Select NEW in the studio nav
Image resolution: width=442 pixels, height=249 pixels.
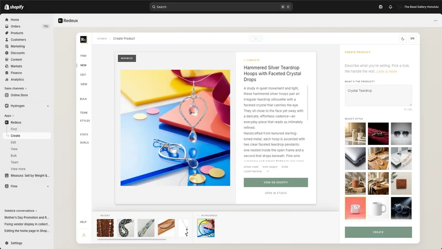coord(83,65)
